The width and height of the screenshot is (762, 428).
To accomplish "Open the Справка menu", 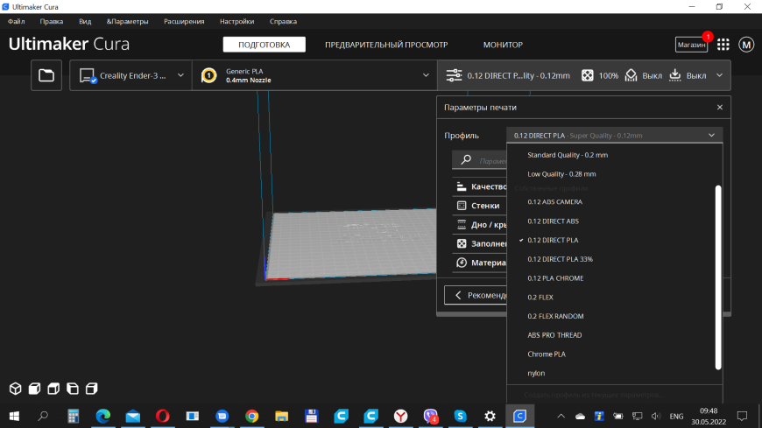I will tap(283, 21).
